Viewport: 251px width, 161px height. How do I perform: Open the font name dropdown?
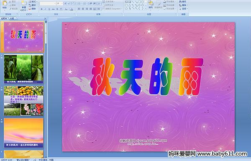55,3
